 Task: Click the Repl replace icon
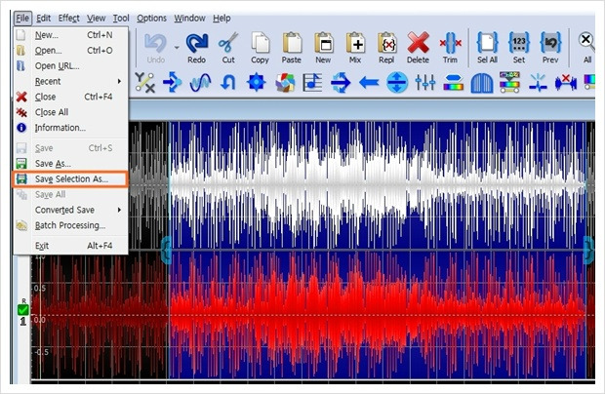click(x=386, y=48)
